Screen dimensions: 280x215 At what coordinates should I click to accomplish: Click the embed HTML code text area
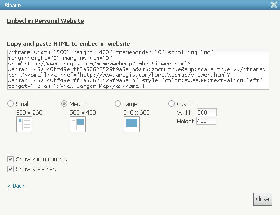138,69
